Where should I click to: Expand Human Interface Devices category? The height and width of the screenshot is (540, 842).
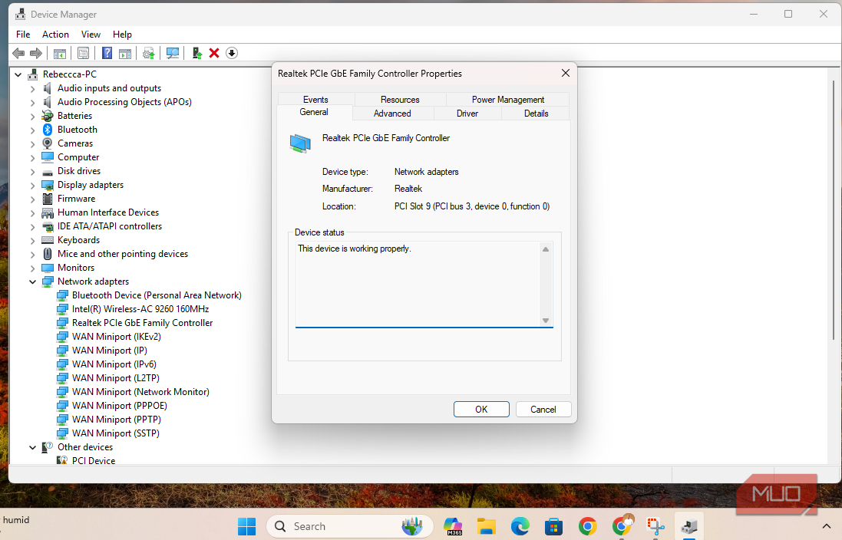(33, 213)
